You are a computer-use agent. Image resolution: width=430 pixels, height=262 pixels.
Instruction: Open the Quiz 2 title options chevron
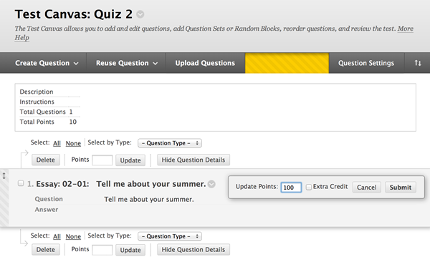(x=140, y=14)
